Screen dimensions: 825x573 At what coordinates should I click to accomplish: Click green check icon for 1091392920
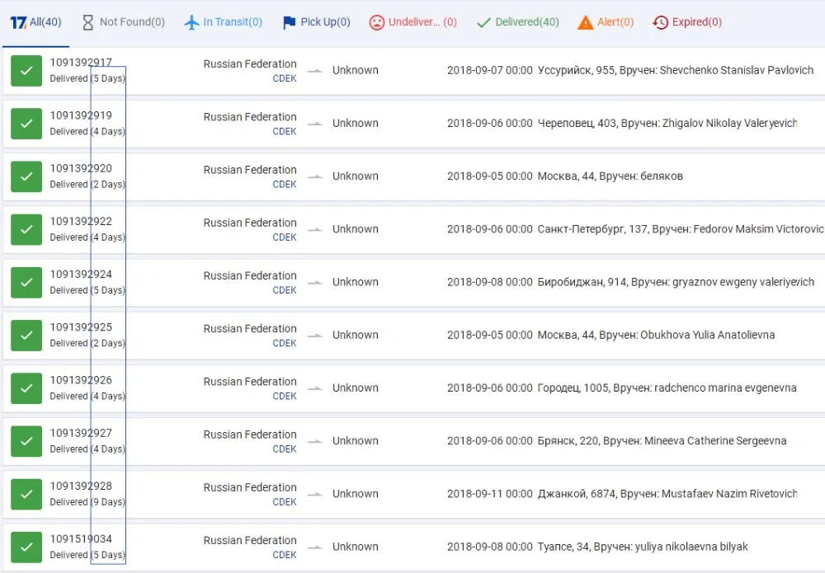[x=26, y=176]
